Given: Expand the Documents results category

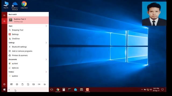Looking at the screenshot, I should [x=46, y=59].
